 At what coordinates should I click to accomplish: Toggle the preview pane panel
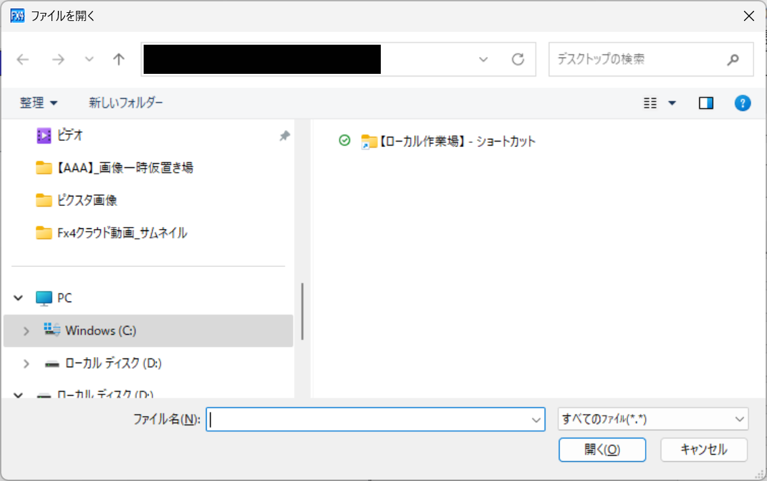705,103
